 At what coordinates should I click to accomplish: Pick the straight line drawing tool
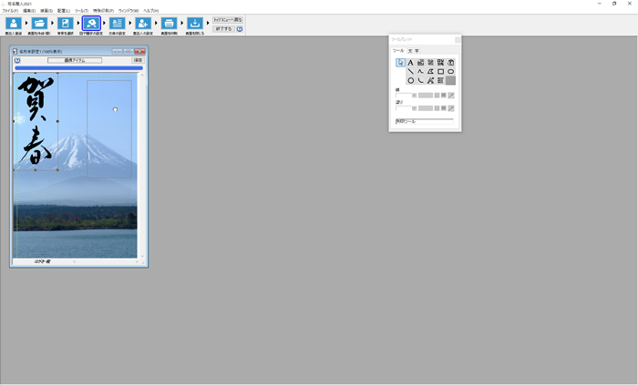coord(411,71)
